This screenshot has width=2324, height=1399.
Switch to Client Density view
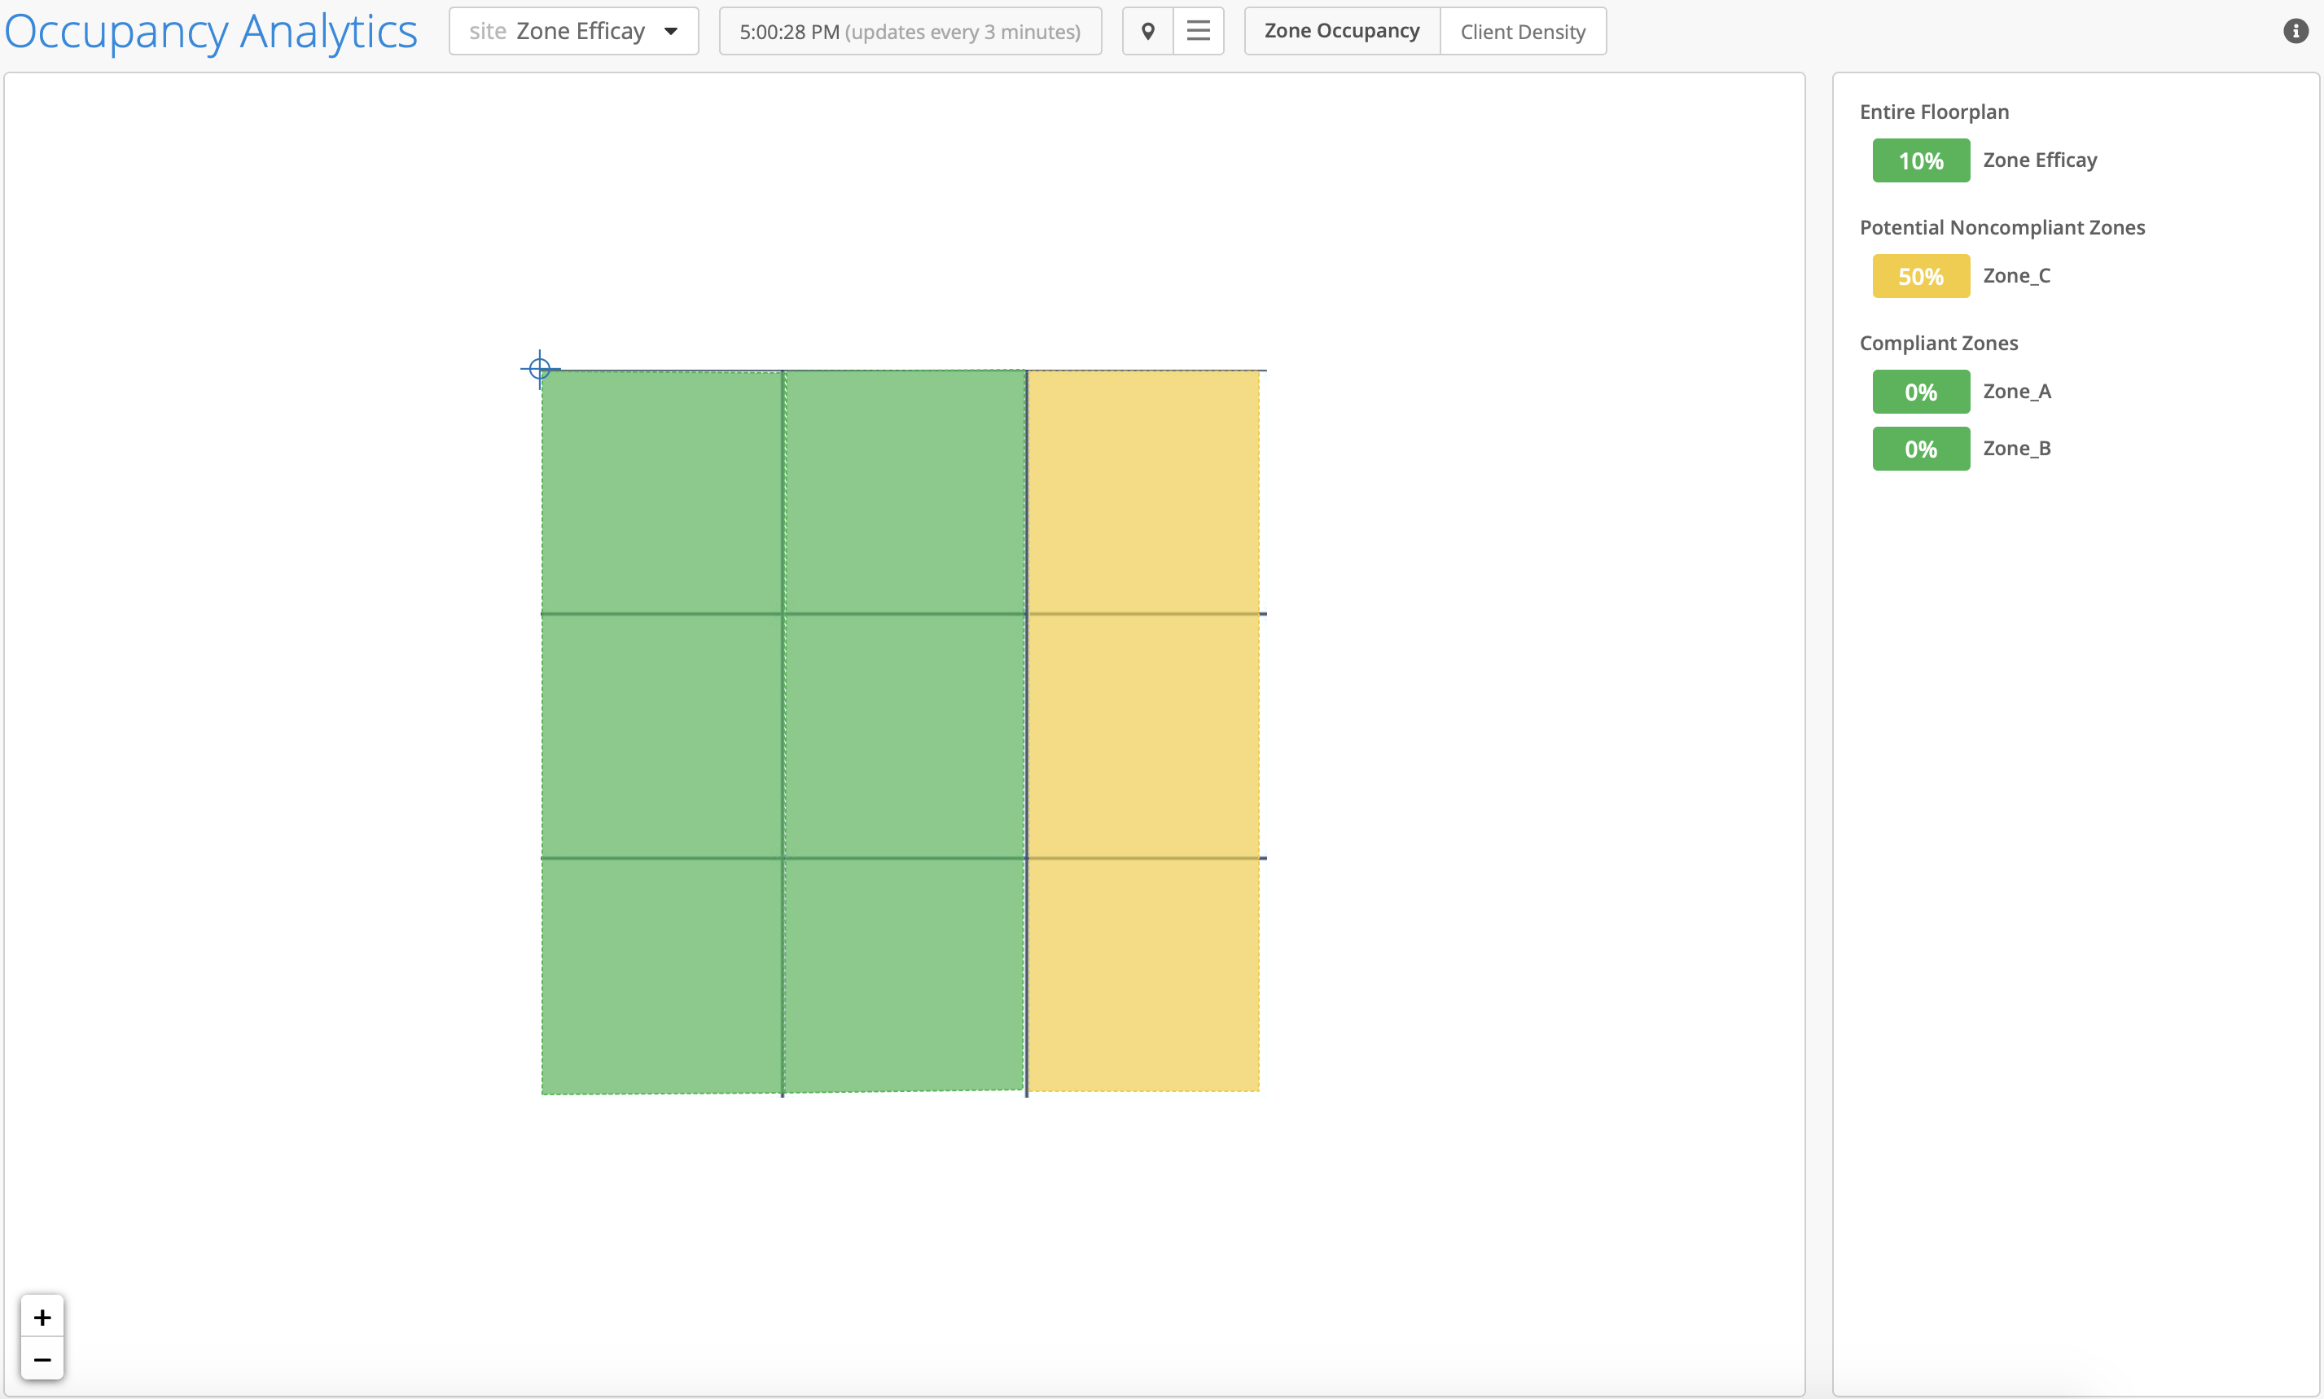[1522, 31]
